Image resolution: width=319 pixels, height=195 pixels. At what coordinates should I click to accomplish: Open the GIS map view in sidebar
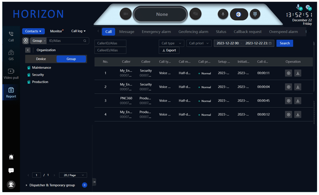[11, 55]
